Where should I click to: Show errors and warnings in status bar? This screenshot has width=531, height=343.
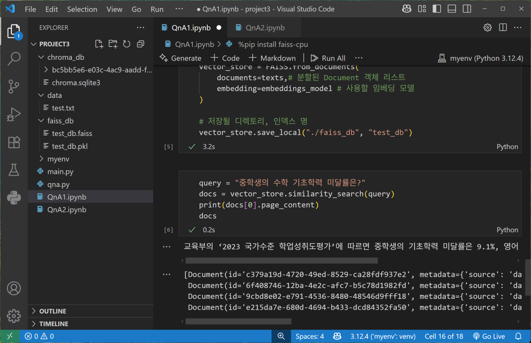coord(39,336)
